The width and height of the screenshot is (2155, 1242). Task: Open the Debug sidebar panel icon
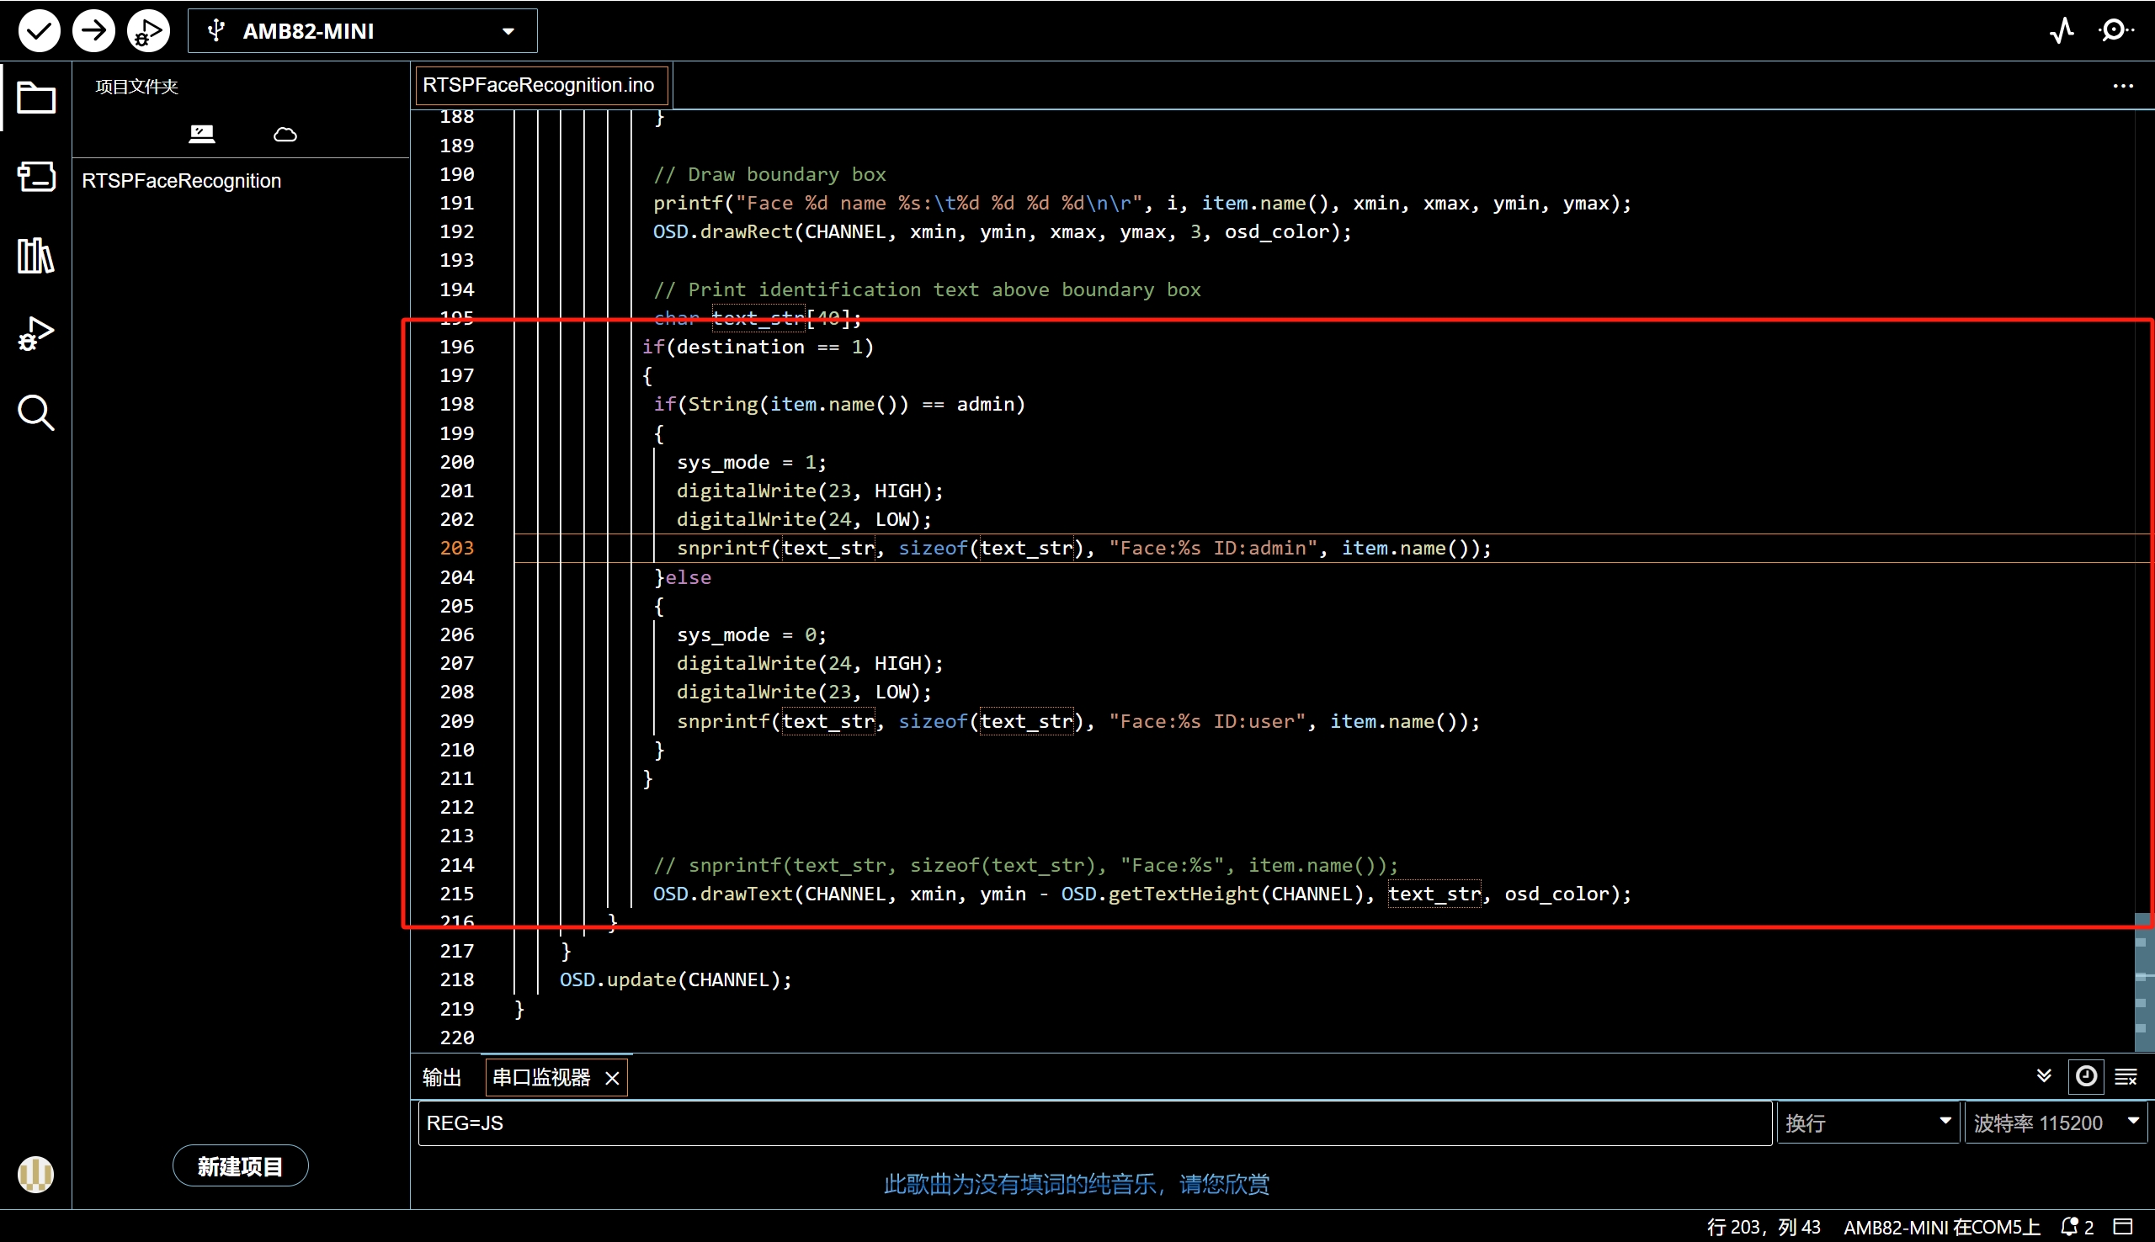[36, 333]
